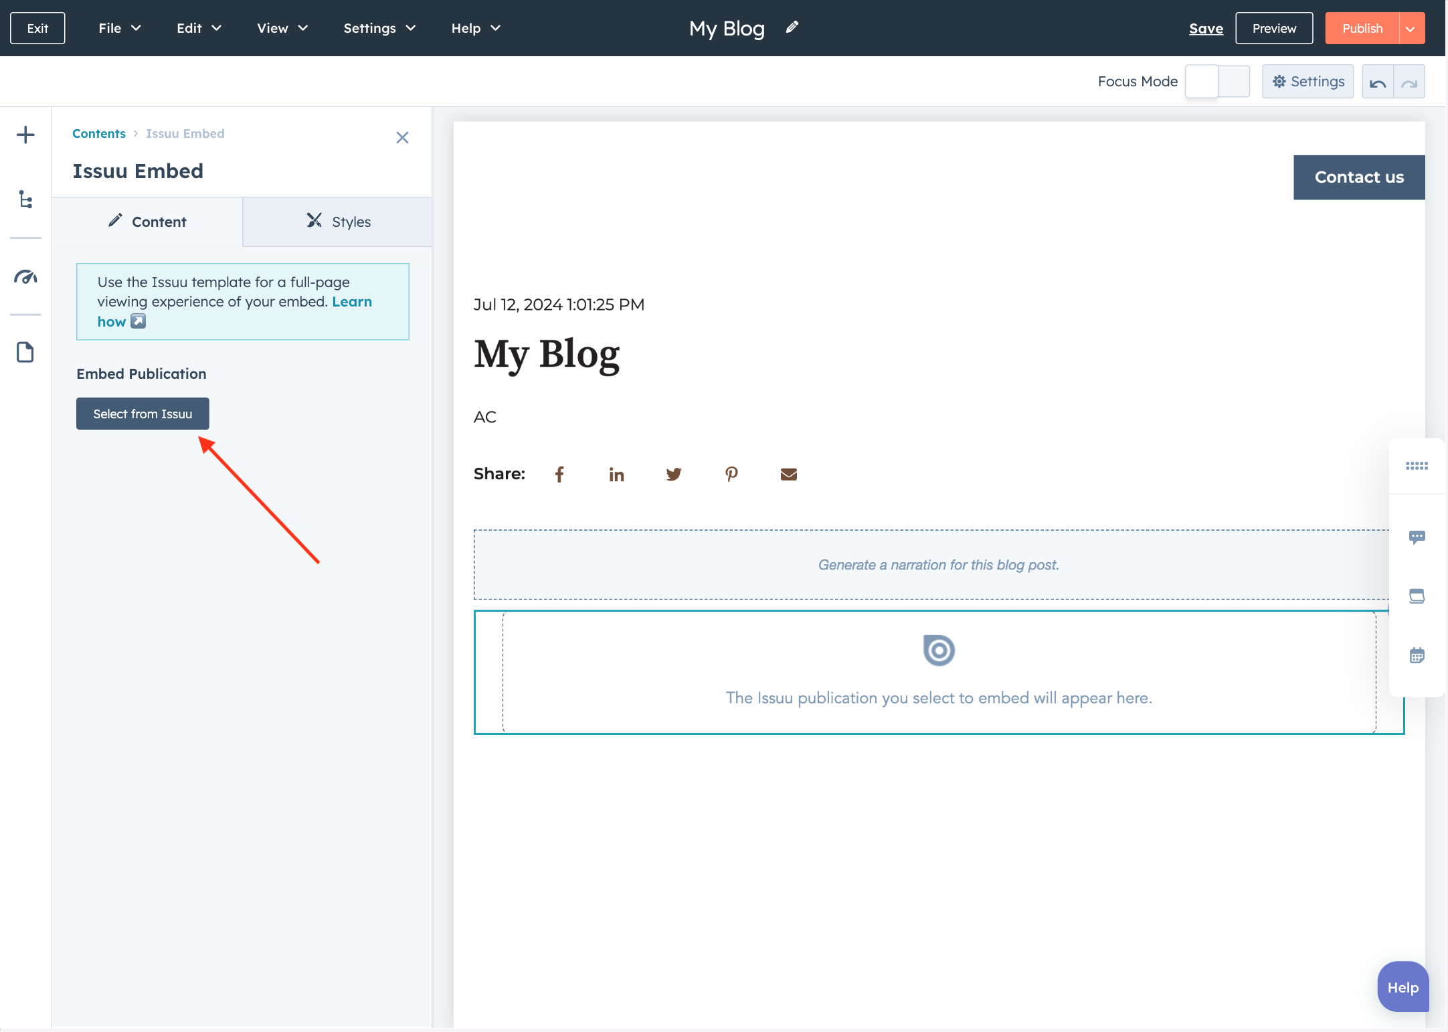Open the Contents tree sidebar icon
1448x1032 pixels.
pyautogui.click(x=25, y=199)
